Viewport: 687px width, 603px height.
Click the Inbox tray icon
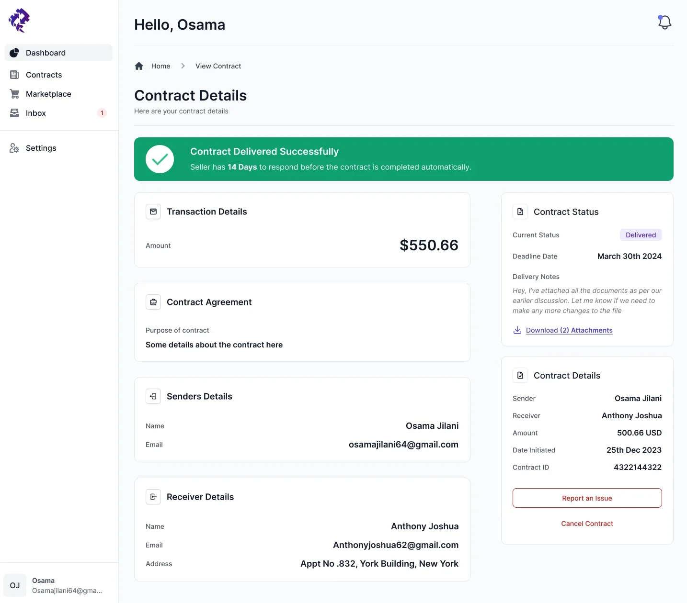14,113
